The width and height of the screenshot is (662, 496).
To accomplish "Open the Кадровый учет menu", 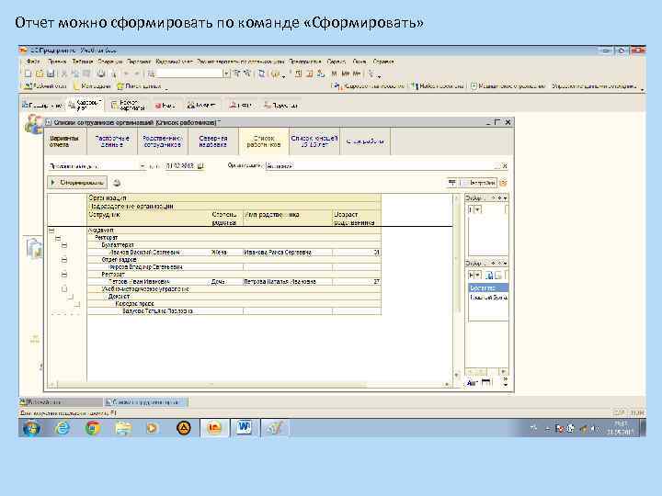I will 174,62.
